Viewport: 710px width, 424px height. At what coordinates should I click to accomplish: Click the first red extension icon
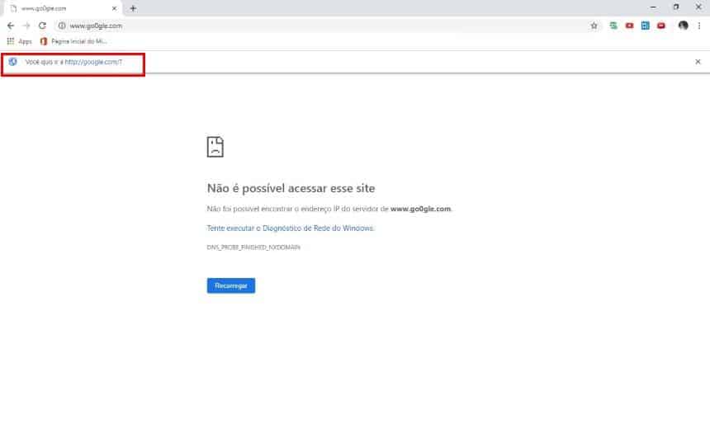pos(629,26)
